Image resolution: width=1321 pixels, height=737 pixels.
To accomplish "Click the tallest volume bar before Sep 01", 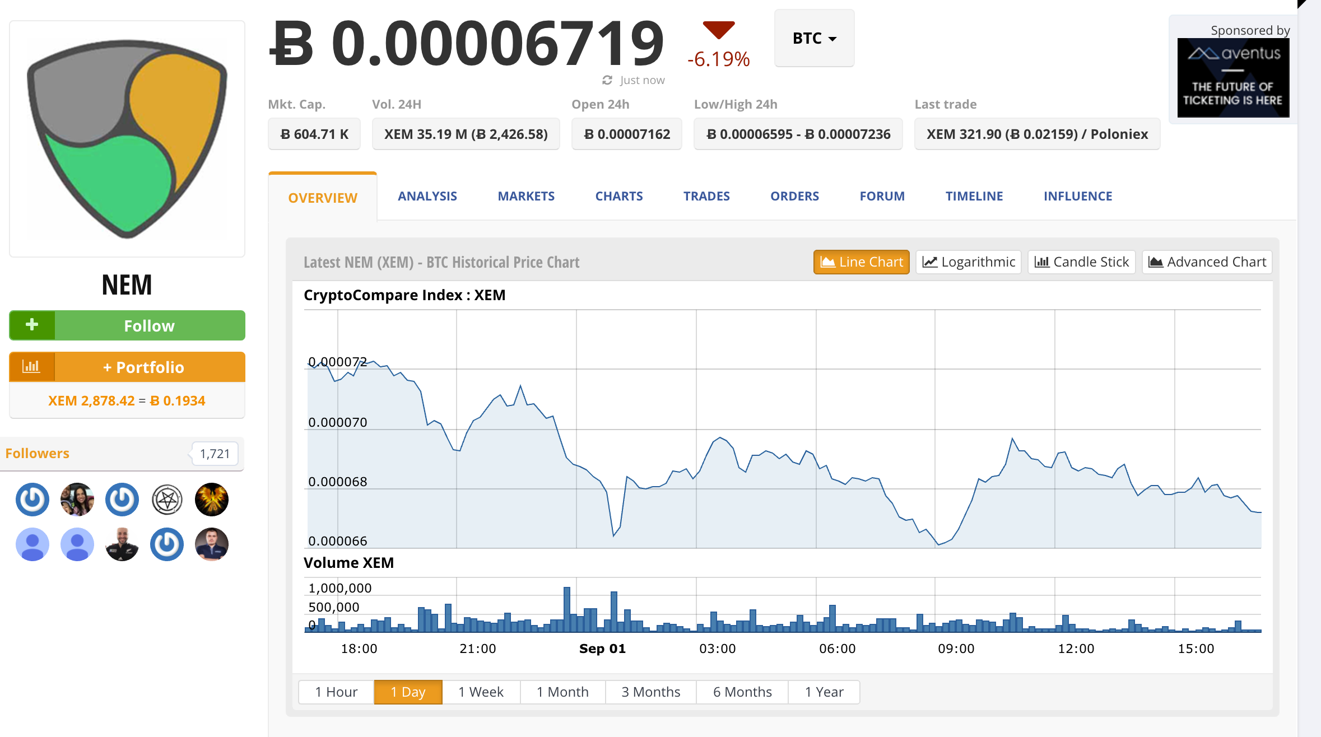I will pyautogui.click(x=567, y=609).
